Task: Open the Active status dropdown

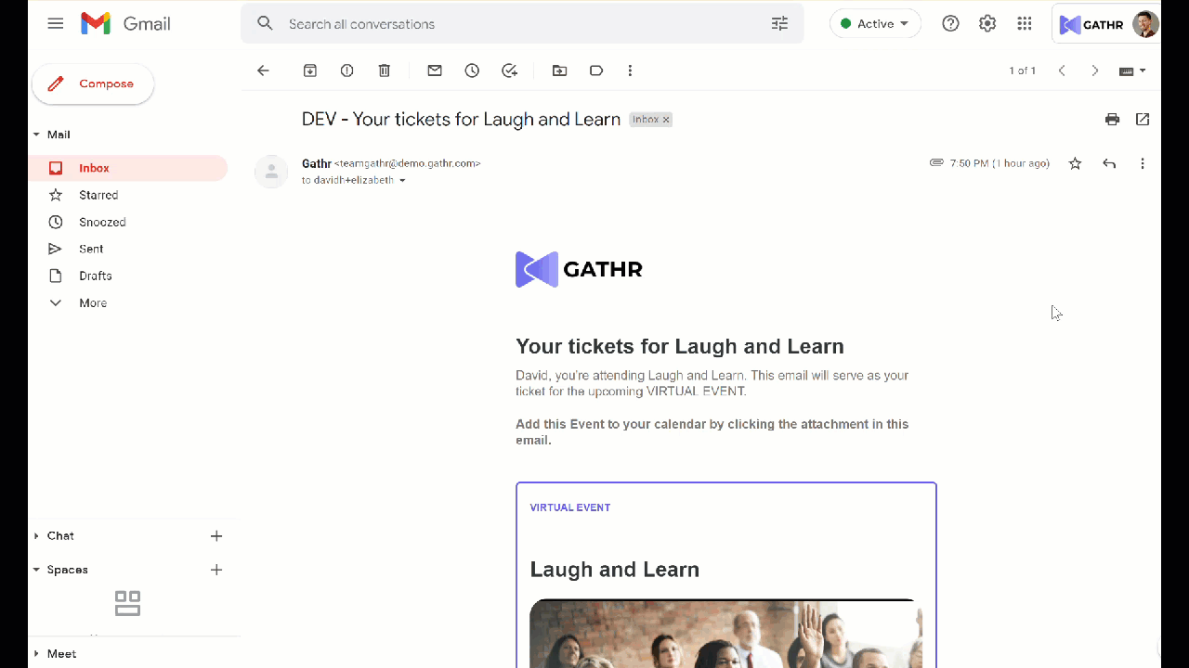Action: click(875, 24)
